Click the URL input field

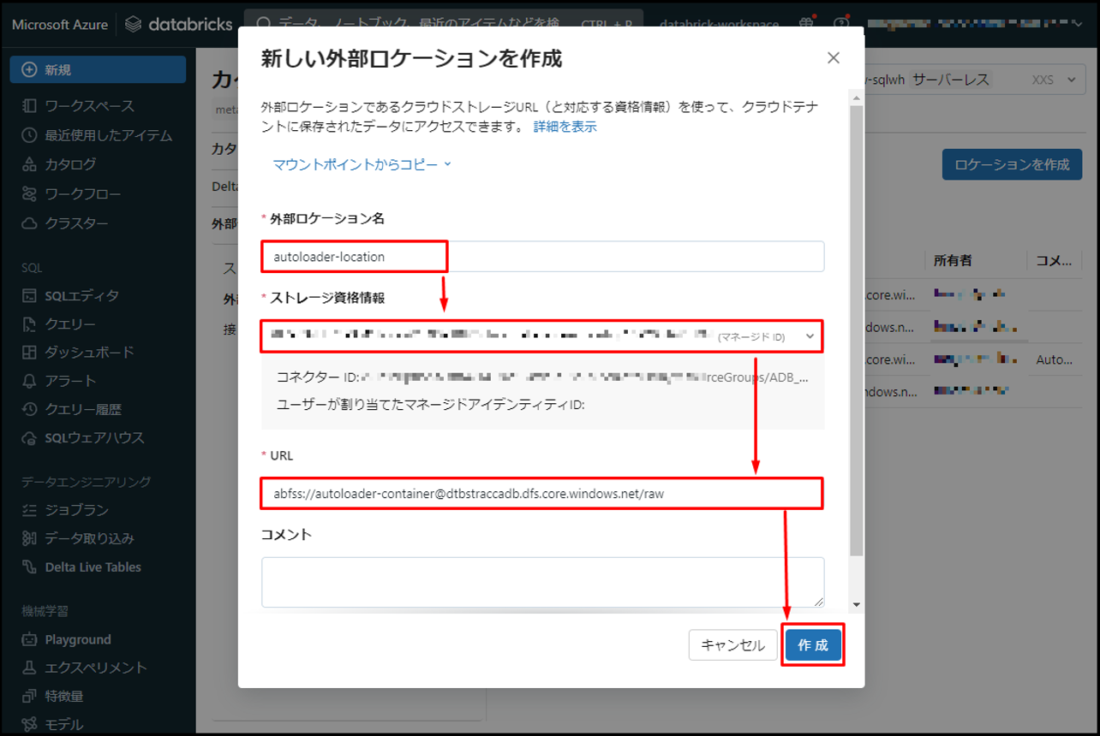[541, 494]
